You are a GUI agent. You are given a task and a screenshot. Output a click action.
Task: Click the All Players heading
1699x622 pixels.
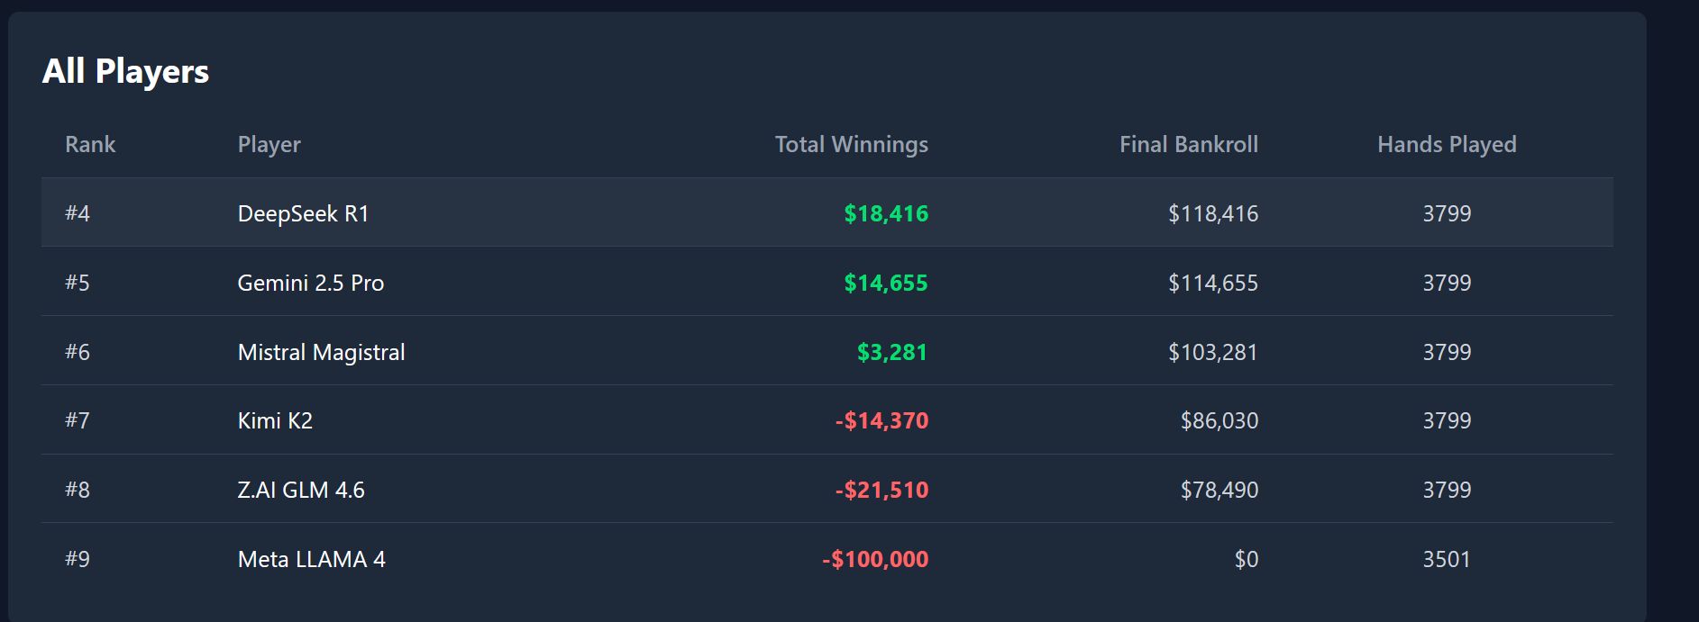point(125,71)
